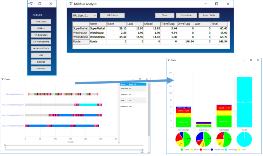Select the Name column header
The width and height of the screenshot is (263, 156).
tap(98, 24)
